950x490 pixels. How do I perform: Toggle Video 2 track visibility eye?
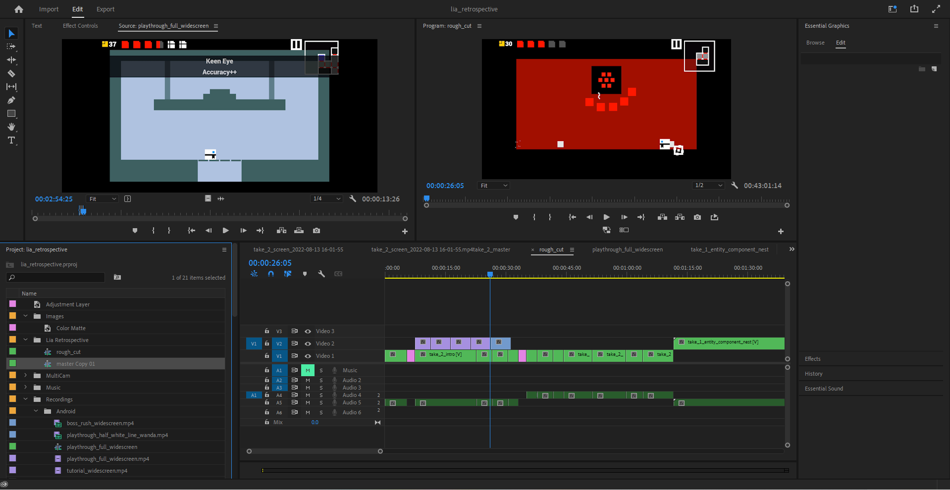tap(308, 343)
